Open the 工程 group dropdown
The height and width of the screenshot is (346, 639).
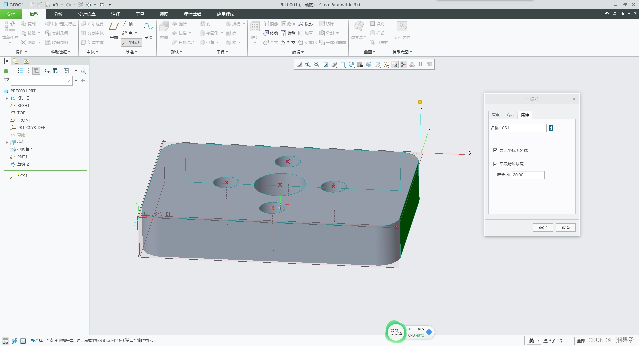pyautogui.click(x=222, y=52)
